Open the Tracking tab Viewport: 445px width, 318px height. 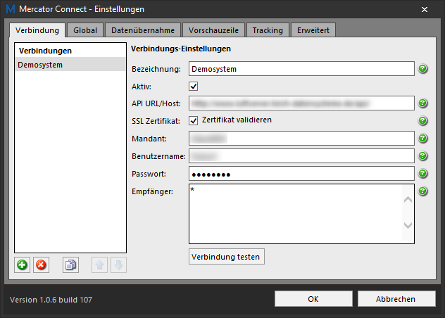click(268, 30)
